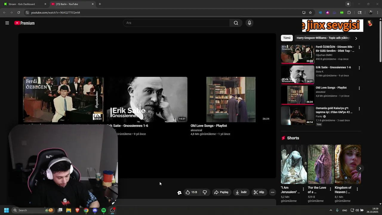382x215 pixels.
Task: Open the Chrome three-dot menu
Action: coord(378,13)
